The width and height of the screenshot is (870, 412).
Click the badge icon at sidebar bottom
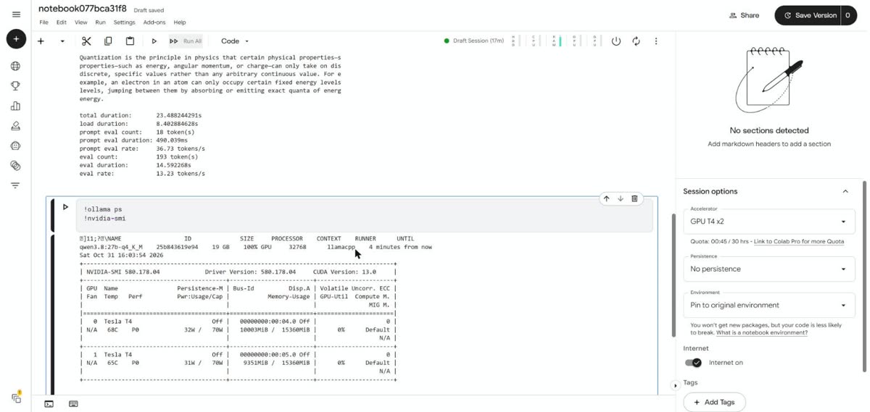click(16, 398)
